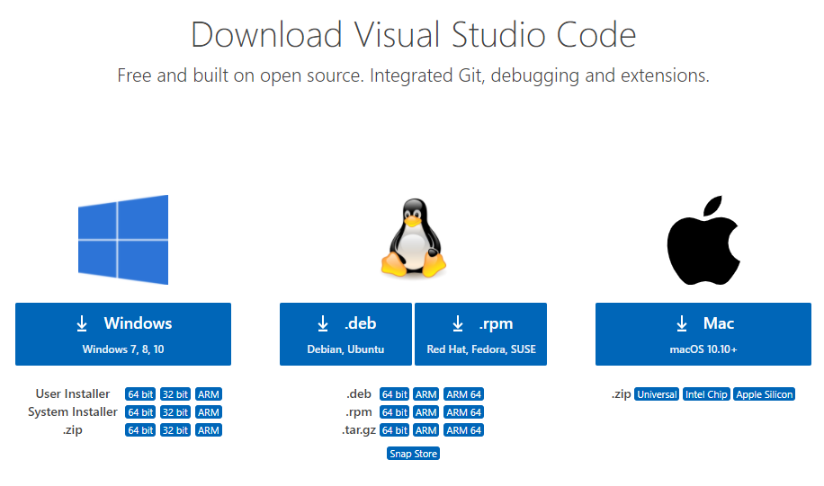The image size is (824, 486).
Task: Choose Linux .deb ARM link
Action: tap(425, 394)
